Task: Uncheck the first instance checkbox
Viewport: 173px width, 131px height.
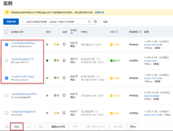Action: click(x=7, y=45)
